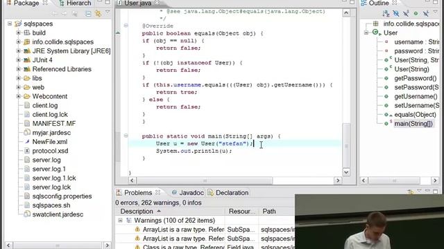This screenshot has width=444, height=249.
Task: Expand JRE System Library node
Action: click(x=19, y=51)
